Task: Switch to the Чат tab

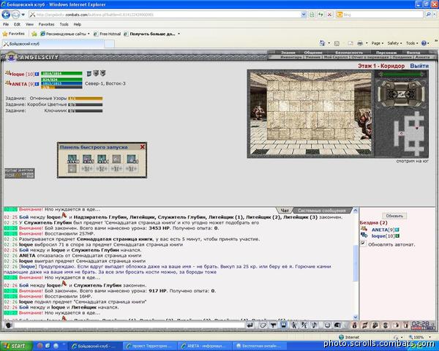Action: coord(284,210)
